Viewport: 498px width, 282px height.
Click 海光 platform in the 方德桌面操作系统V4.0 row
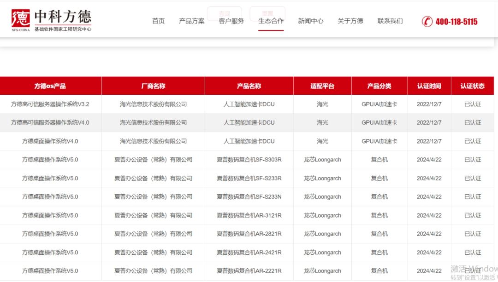(x=322, y=141)
